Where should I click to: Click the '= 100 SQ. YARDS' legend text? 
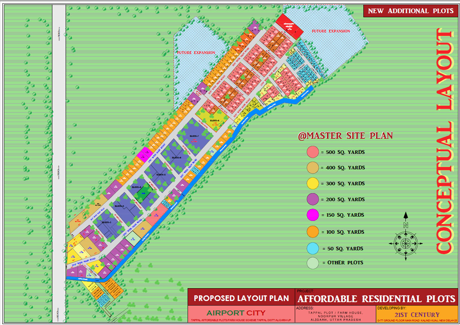click(343, 232)
